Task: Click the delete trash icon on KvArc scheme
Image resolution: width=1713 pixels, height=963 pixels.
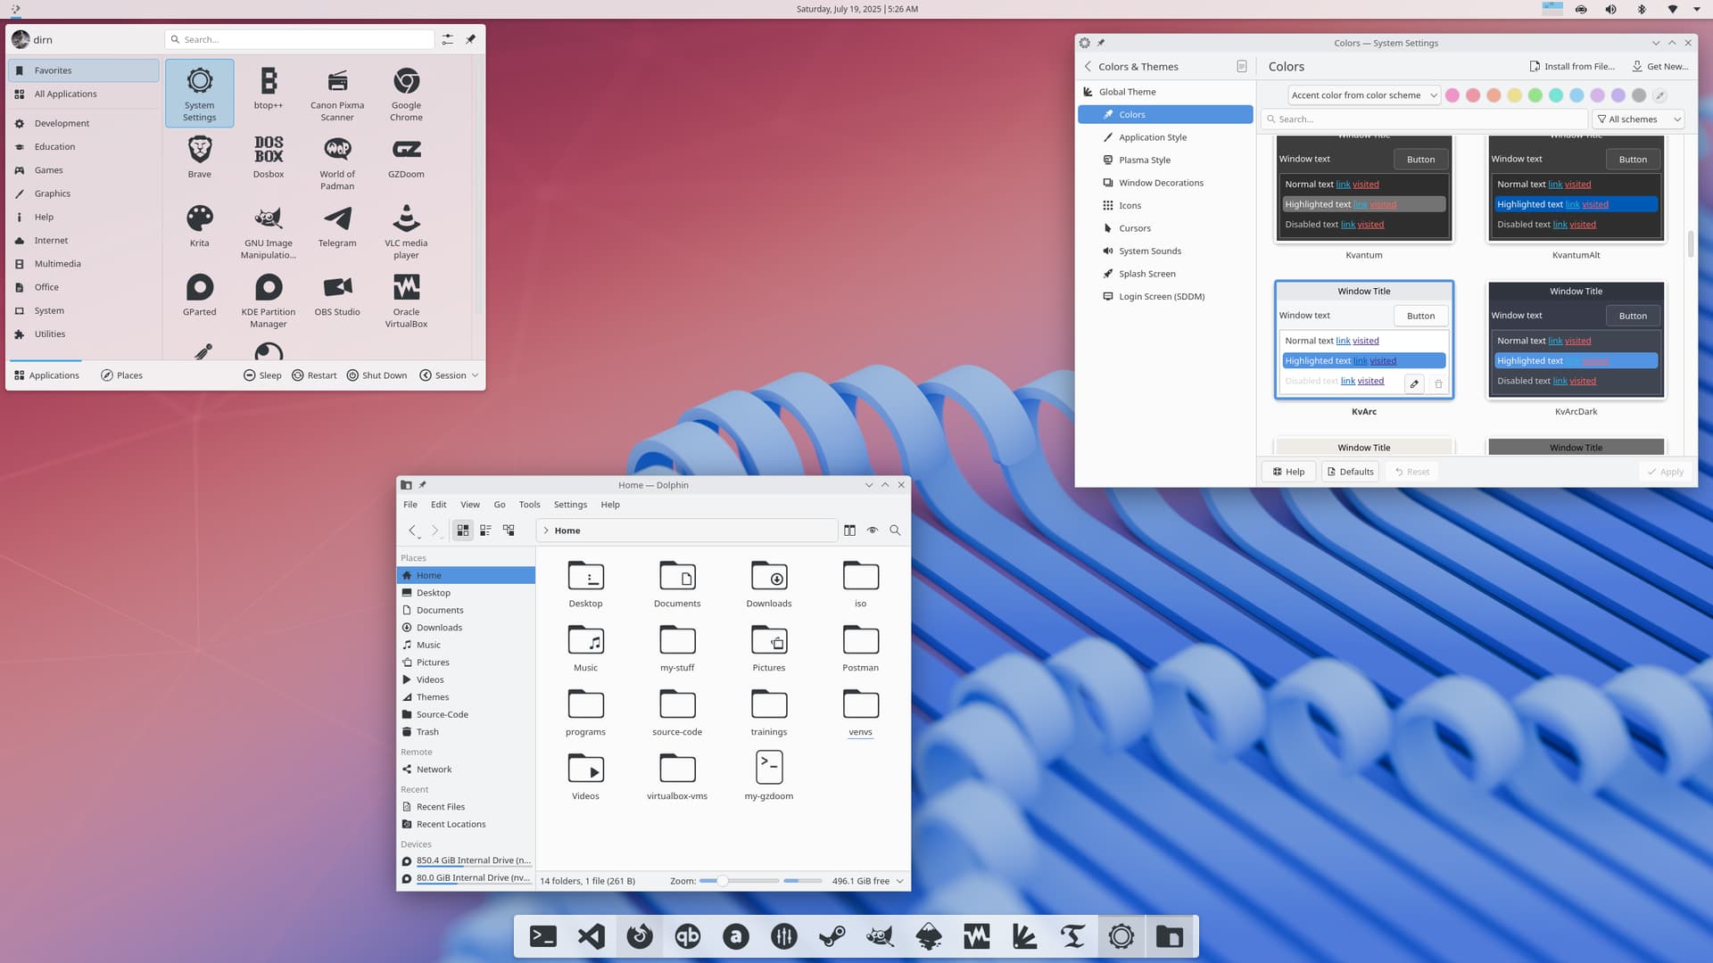Action: [x=1438, y=383]
